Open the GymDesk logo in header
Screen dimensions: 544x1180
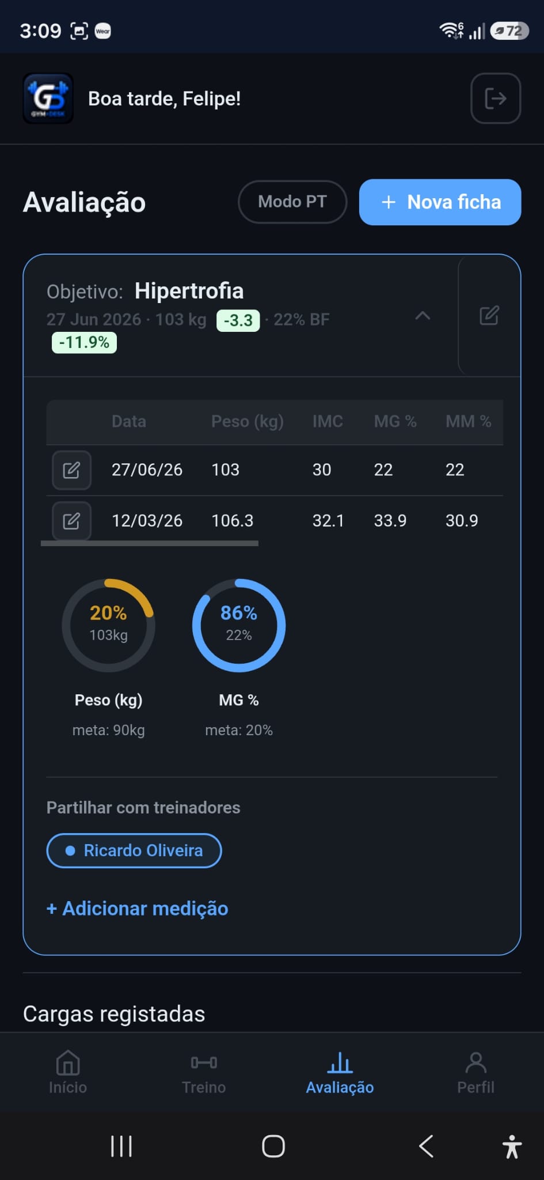(x=48, y=99)
